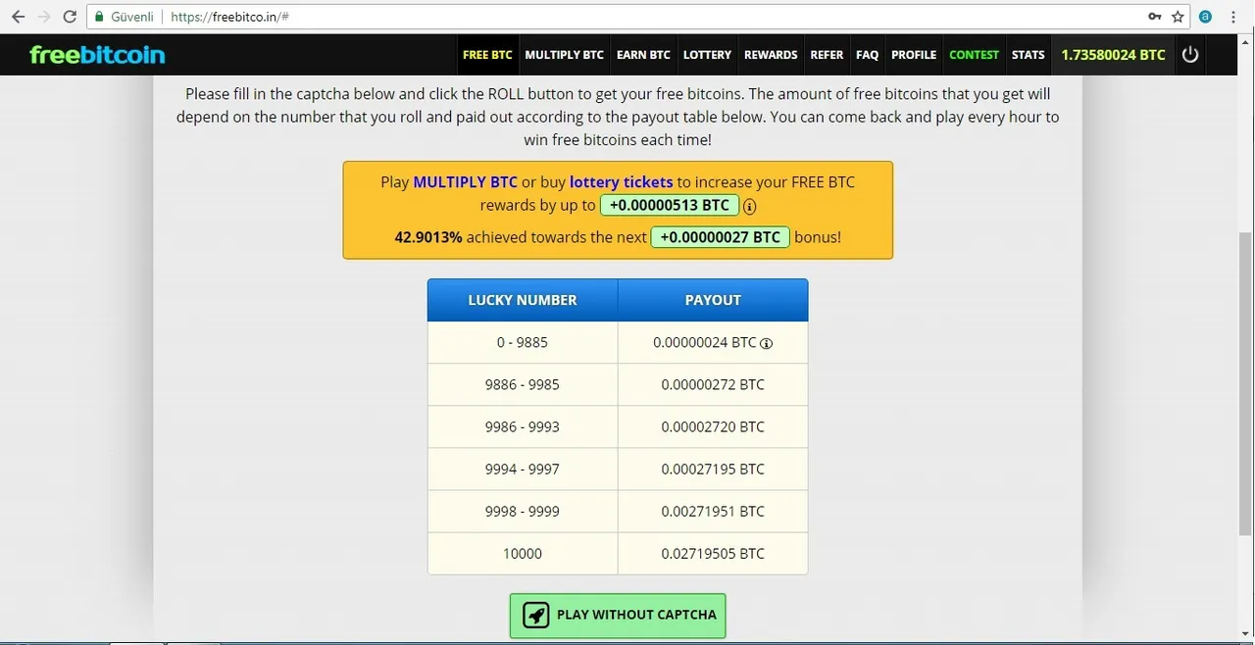The image size is (1255, 645).
Task: Click rocket icon on Play Without Captcha
Action: pyautogui.click(x=536, y=616)
